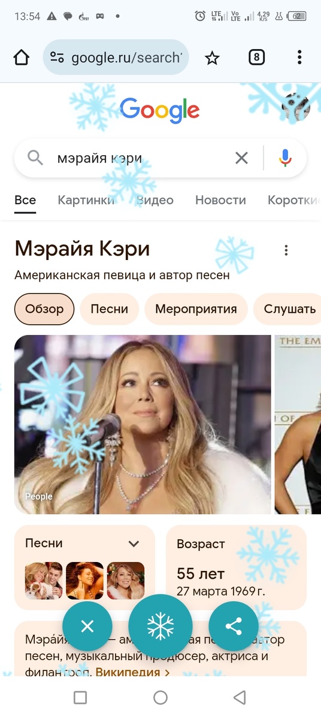The image size is (321, 719).
Task: Open the browser three-dot menu
Action: tap(299, 58)
